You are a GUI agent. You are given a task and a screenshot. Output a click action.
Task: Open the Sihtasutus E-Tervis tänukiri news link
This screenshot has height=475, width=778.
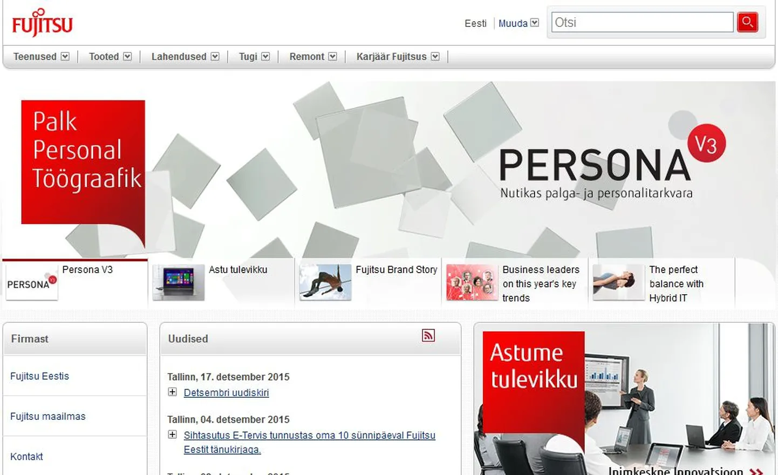coord(309,442)
